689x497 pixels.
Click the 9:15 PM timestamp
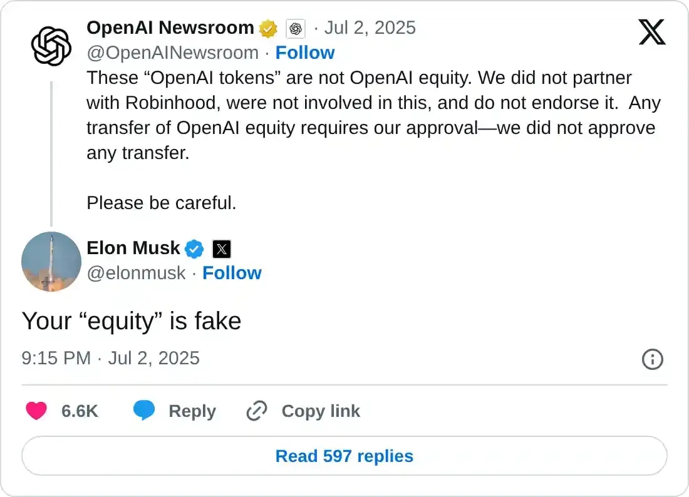point(56,358)
